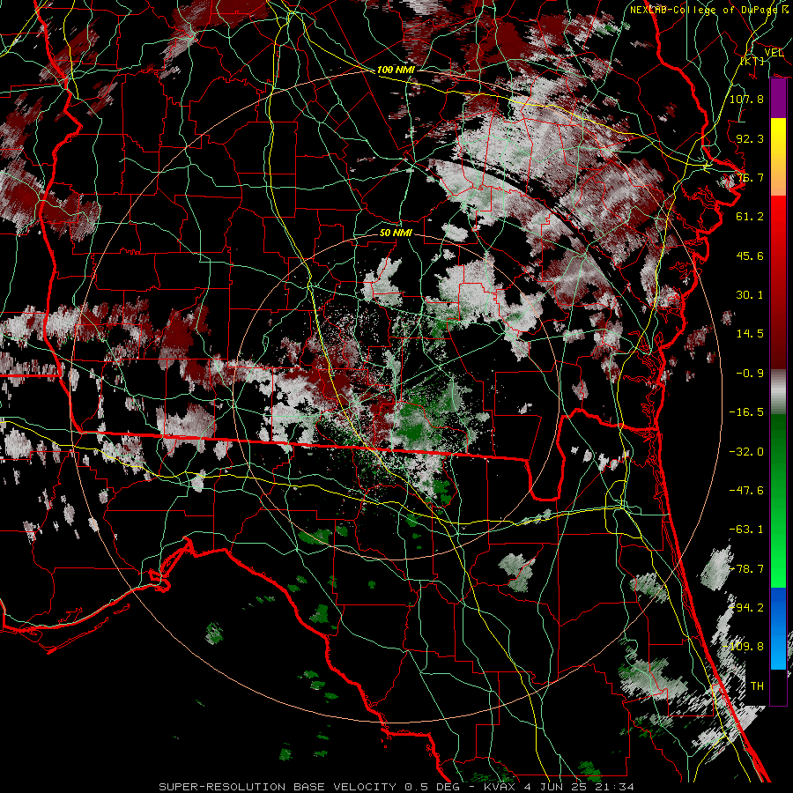The image size is (793, 793).
Task: Click the 92.3 velocity scale value
Action: [750, 138]
